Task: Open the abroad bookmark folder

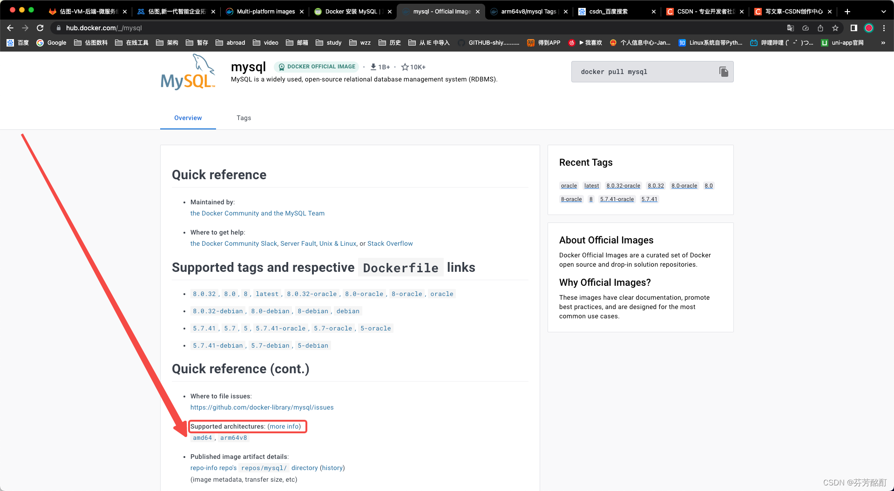Action: (230, 43)
